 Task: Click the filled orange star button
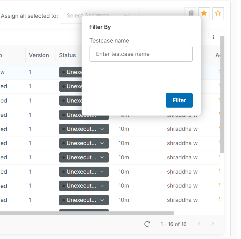pyautogui.click(x=204, y=13)
